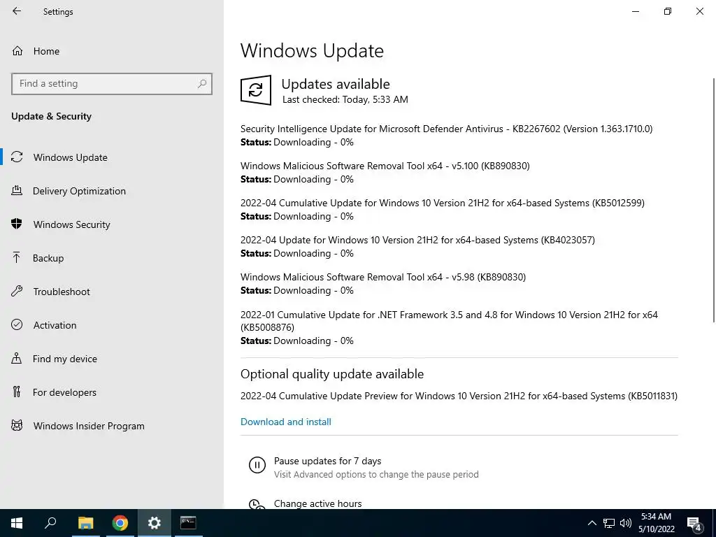Open the Start menu Windows logo

17,523
